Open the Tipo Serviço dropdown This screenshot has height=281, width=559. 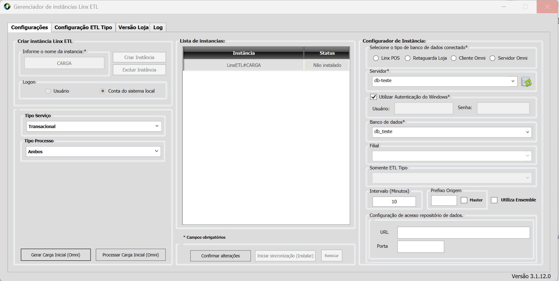pyautogui.click(x=94, y=126)
